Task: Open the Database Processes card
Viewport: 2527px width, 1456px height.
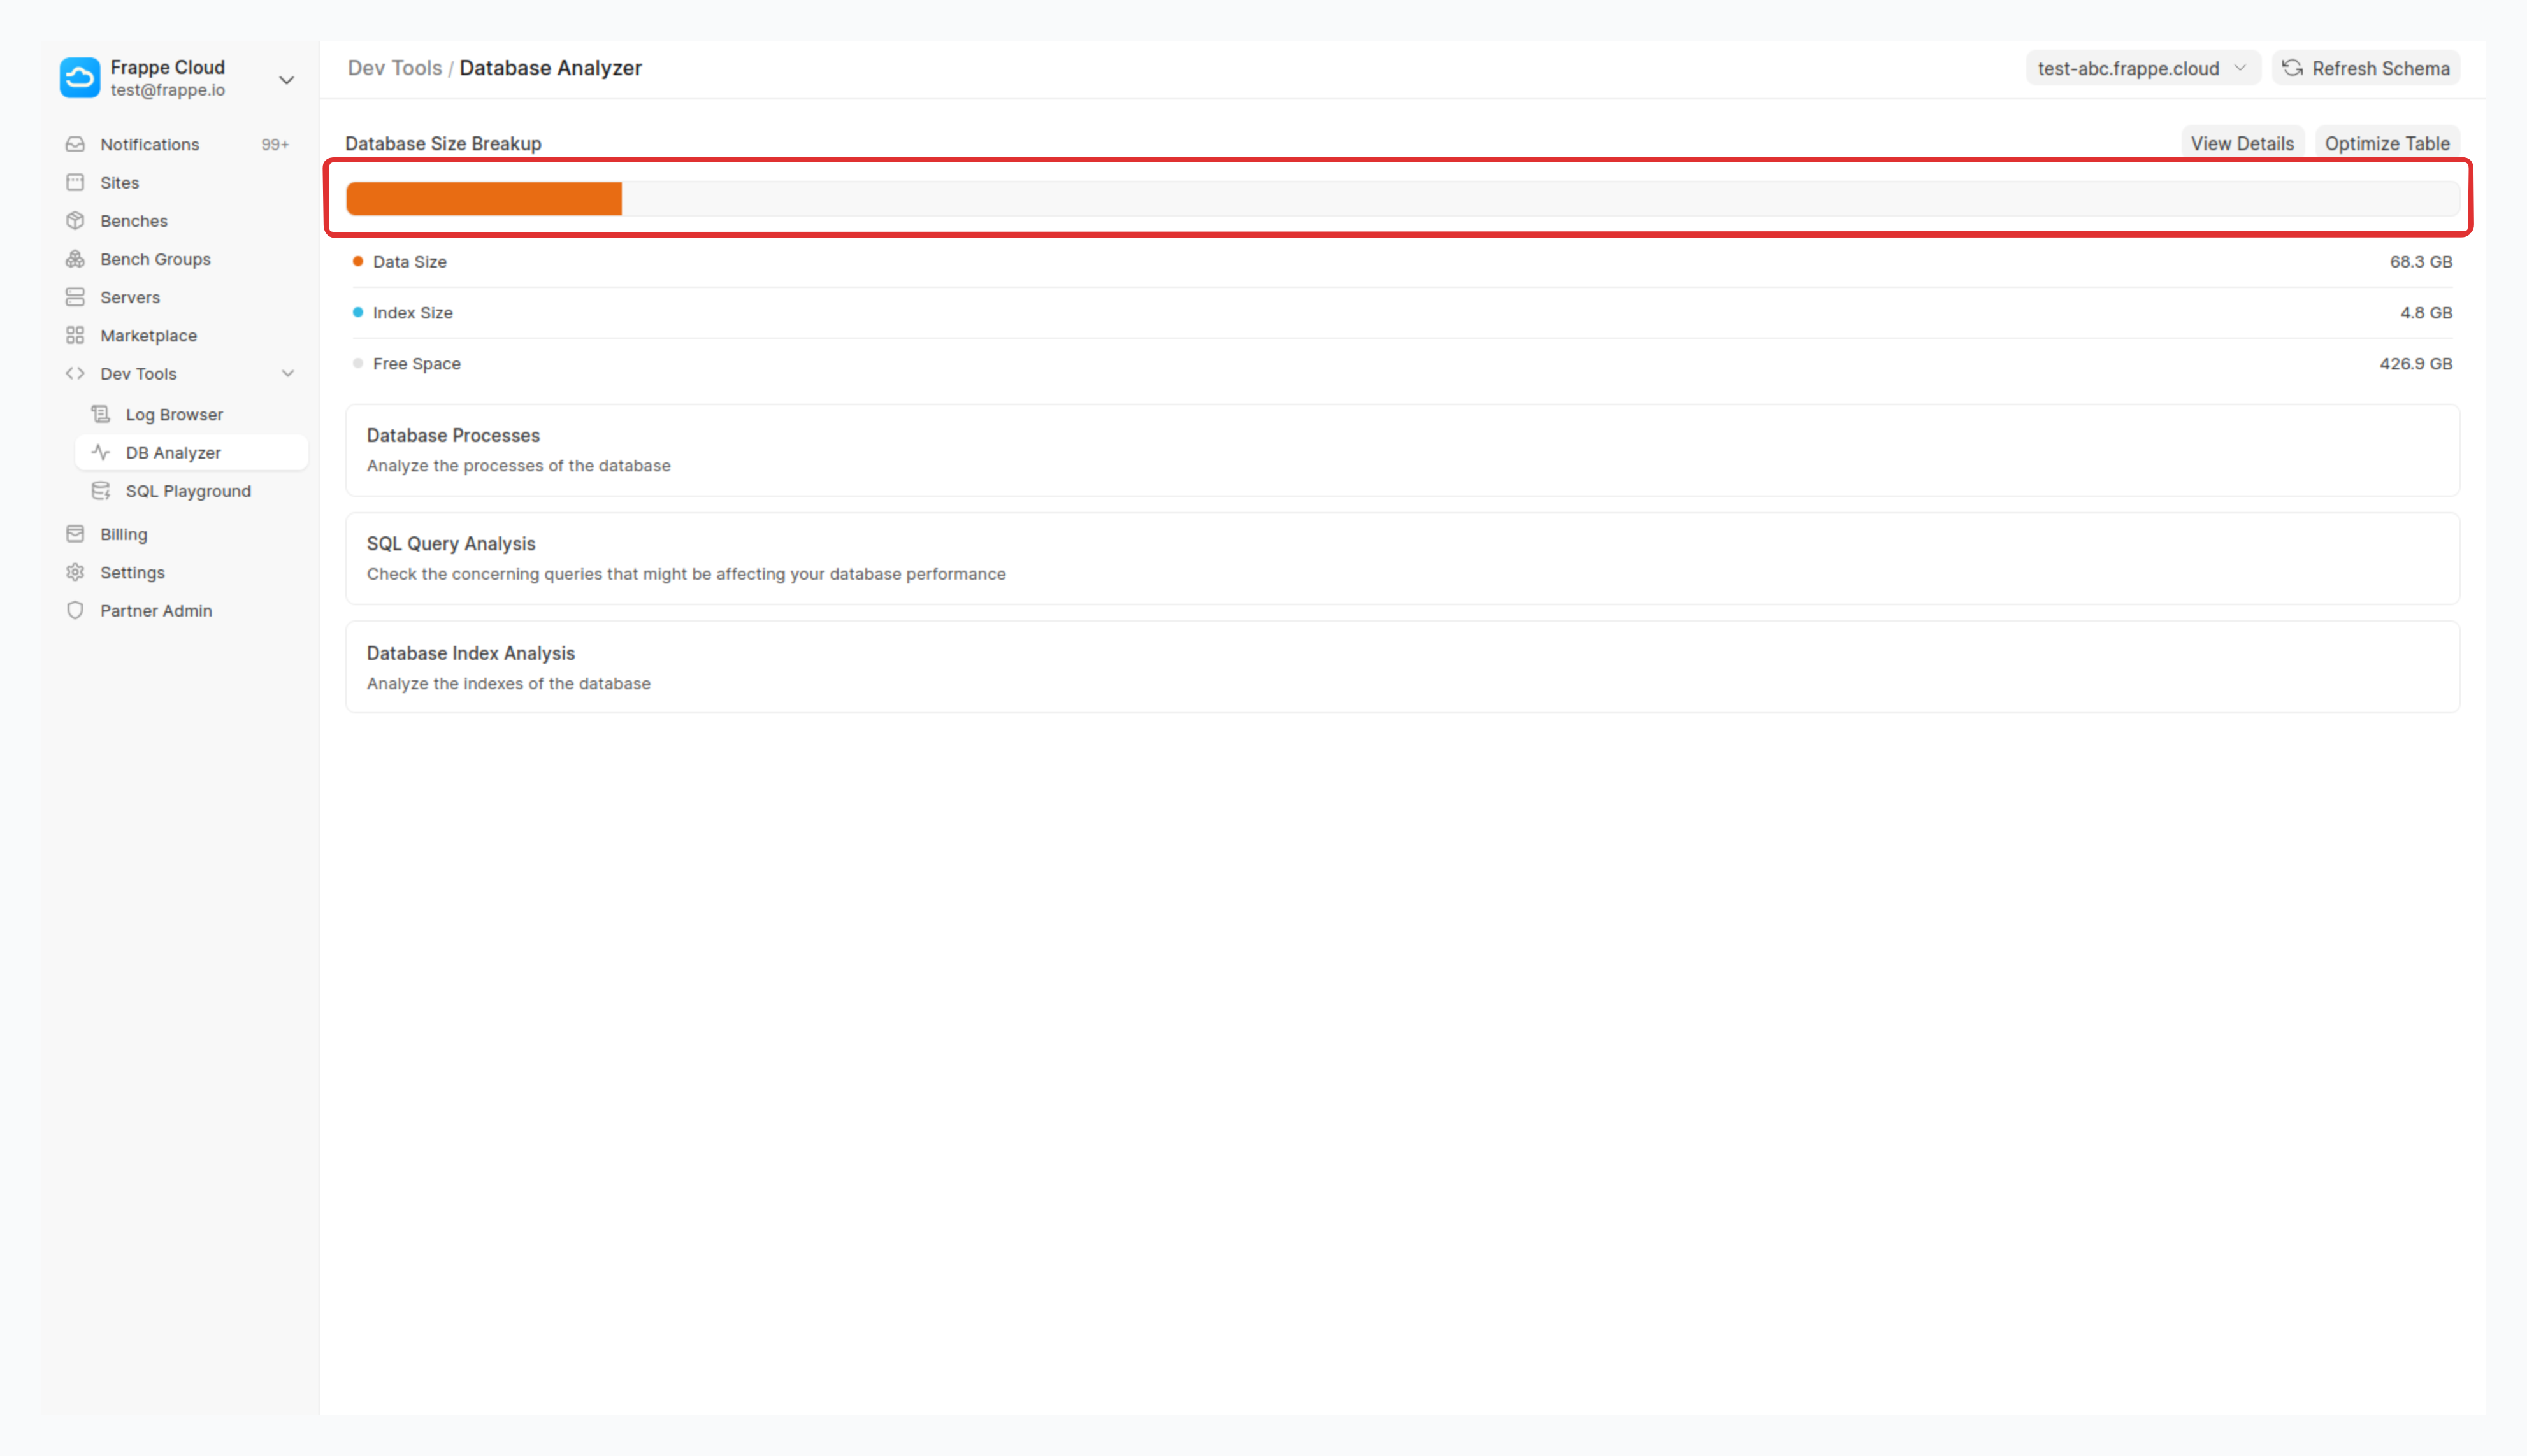Action: coord(1402,450)
